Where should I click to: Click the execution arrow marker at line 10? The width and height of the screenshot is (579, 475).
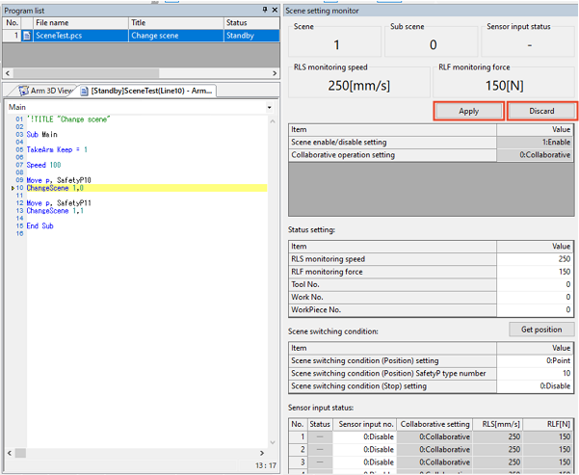pyautogui.click(x=13, y=188)
